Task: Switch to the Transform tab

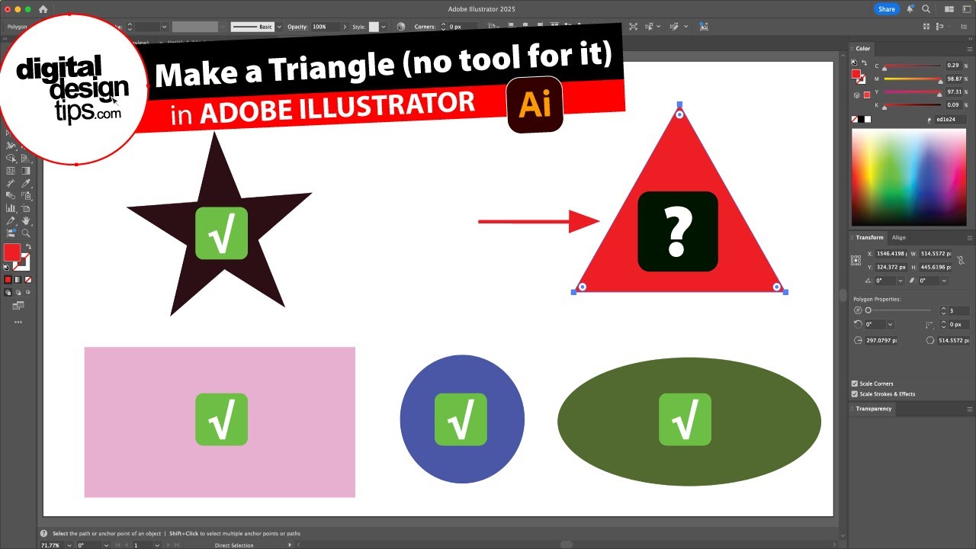Action: (869, 237)
